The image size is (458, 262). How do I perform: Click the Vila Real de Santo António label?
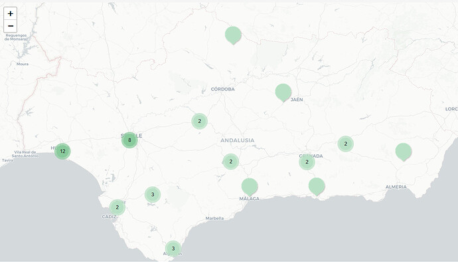(25, 154)
